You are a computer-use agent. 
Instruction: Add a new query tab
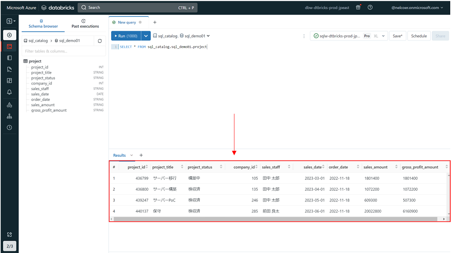(x=155, y=22)
